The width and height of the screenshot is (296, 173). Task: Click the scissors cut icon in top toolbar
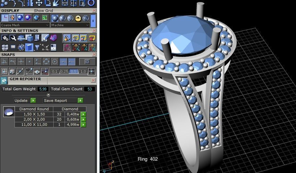82,3
